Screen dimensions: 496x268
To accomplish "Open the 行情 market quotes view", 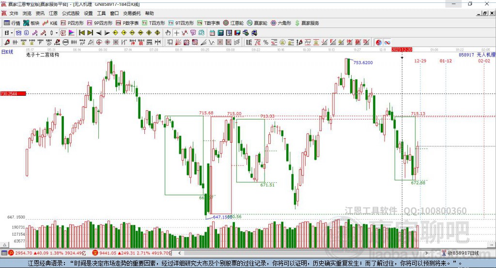I will coord(12,23).
